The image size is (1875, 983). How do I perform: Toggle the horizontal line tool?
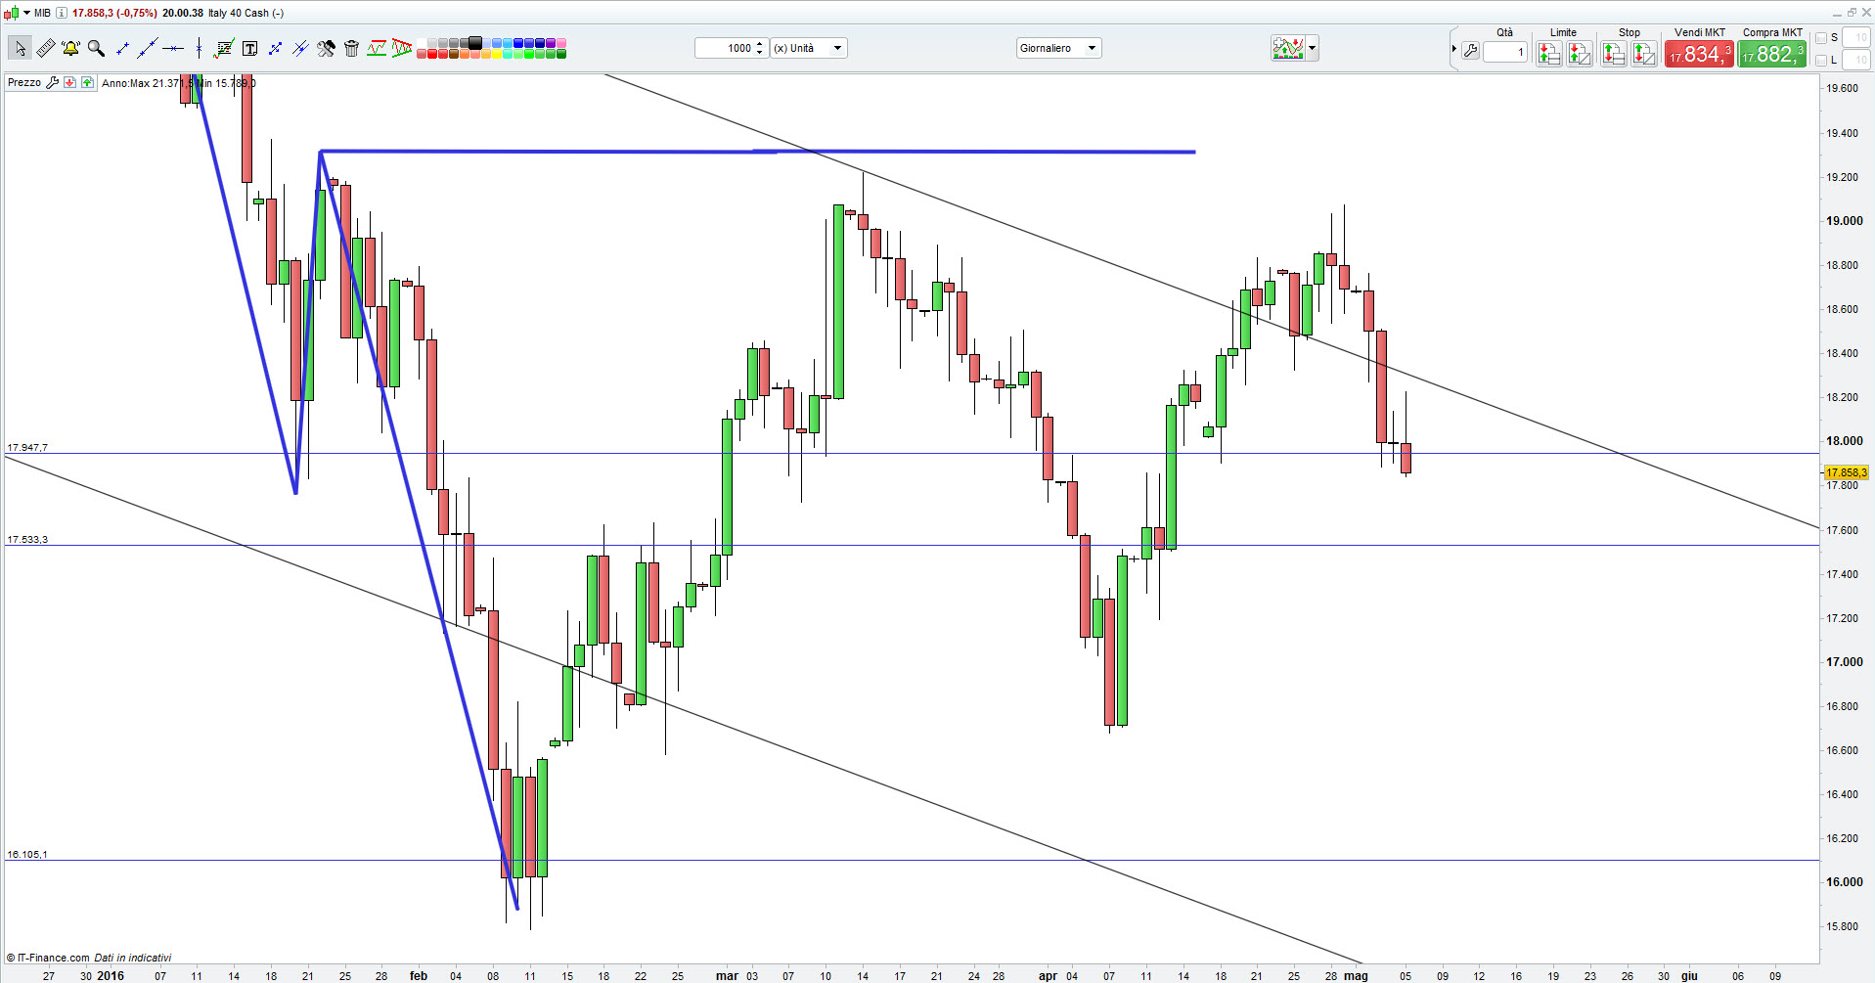click(x=173, y=47)
